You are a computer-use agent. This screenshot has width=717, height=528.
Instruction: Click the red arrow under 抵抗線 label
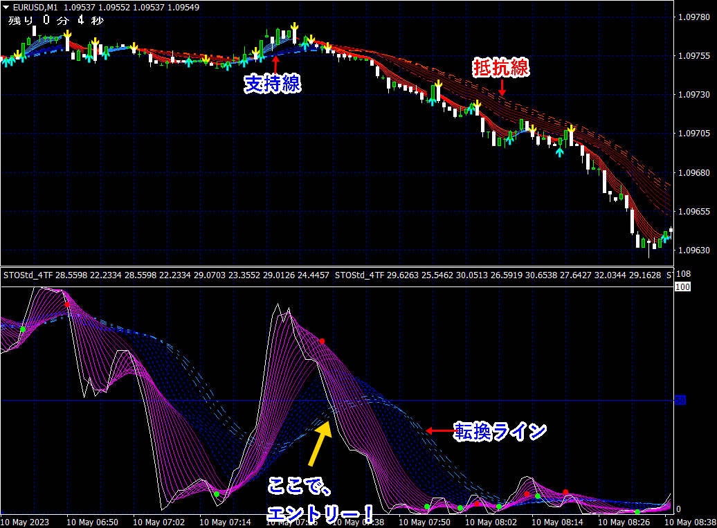[502, 88]
